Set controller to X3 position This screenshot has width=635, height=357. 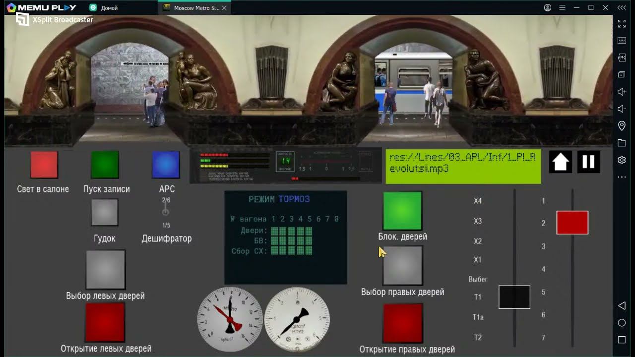point(478,221)
